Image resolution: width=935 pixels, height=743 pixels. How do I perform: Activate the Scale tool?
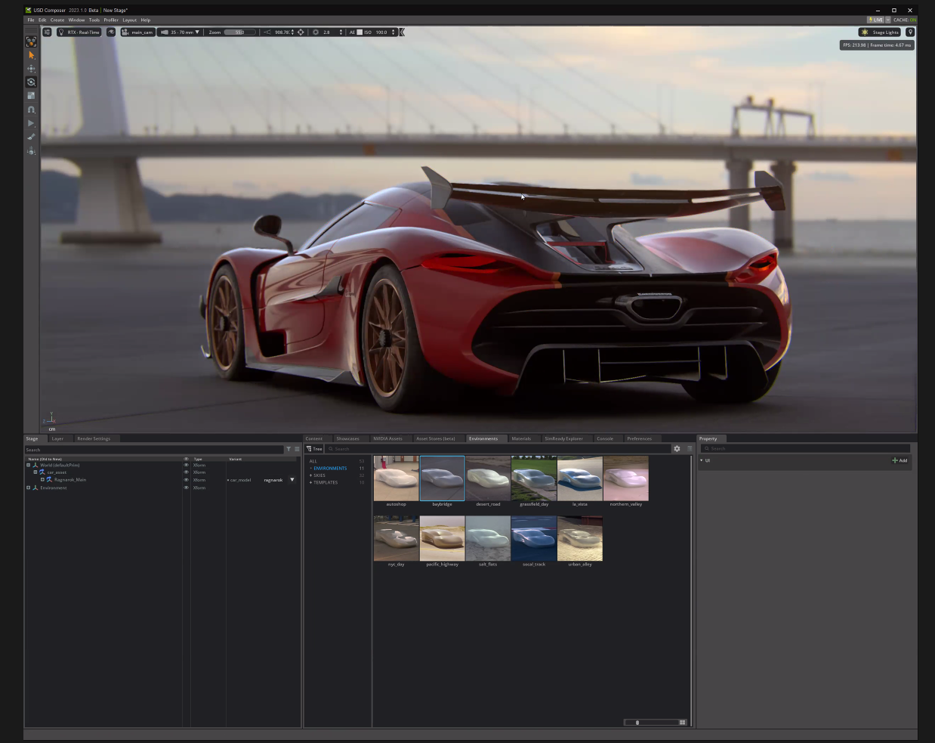coord(31,94)
